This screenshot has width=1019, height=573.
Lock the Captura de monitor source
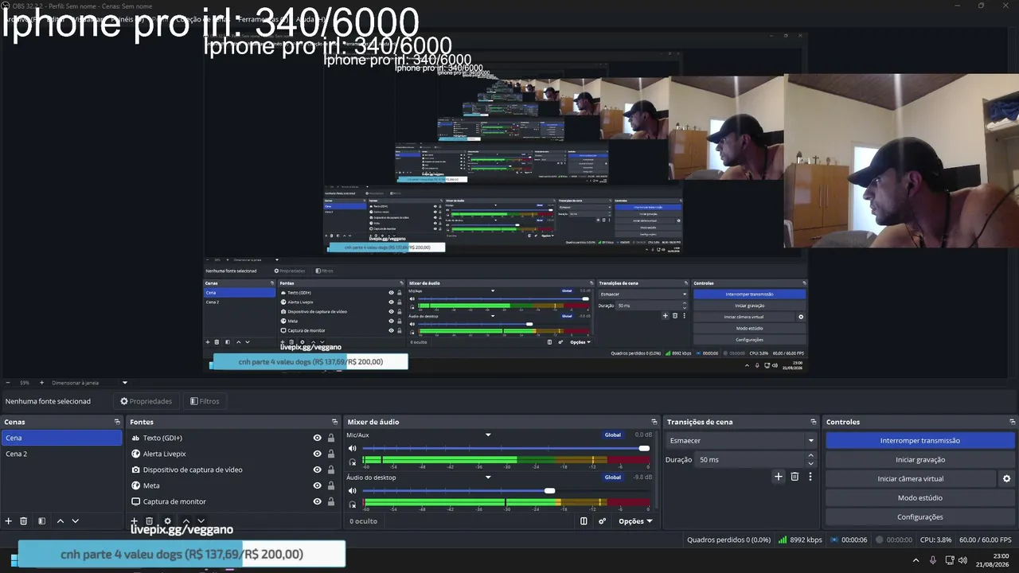(x=331, y=501)
